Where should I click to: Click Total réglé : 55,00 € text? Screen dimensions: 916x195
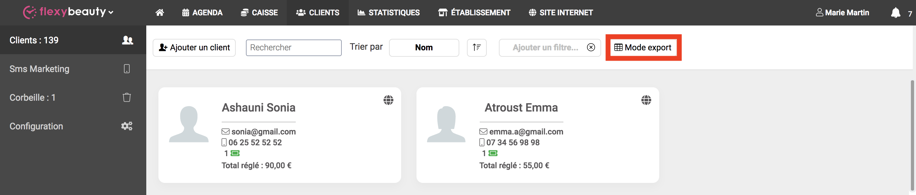point(514,166)
